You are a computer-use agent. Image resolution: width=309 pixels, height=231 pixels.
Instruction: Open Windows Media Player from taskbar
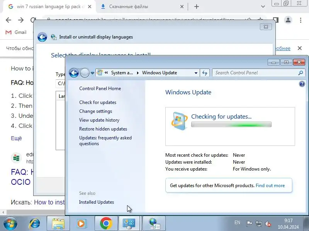click(81, 224)
